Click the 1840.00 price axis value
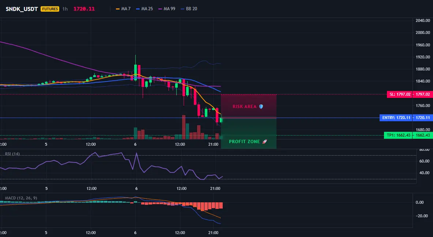Image resolution: width=433 pixels, height=237 pixels. 423,81
